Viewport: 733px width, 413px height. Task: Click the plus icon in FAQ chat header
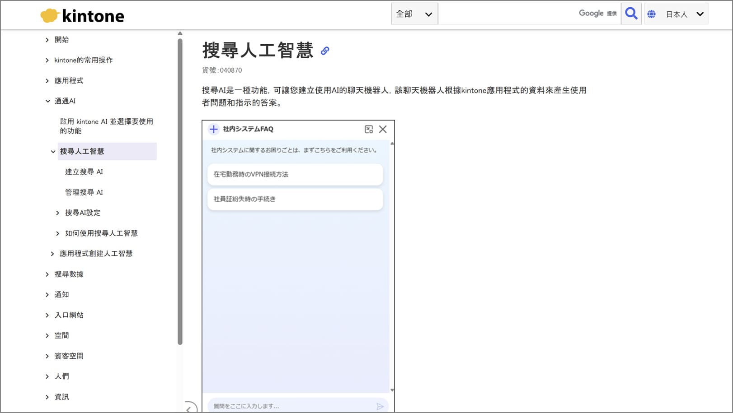[213, 129]
